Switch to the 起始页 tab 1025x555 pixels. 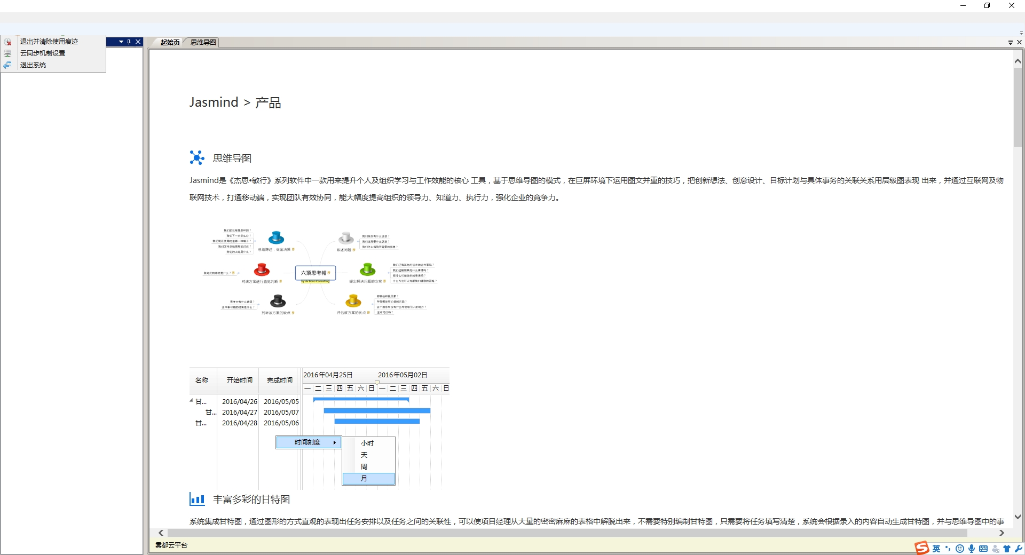(x=170, y=42)
